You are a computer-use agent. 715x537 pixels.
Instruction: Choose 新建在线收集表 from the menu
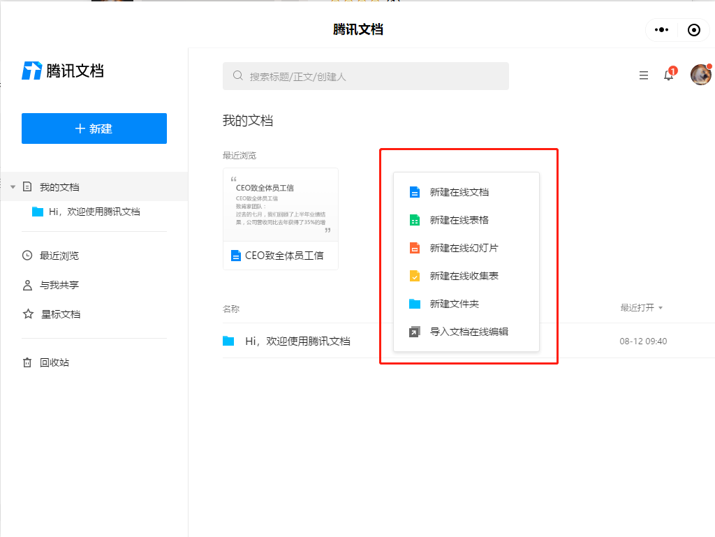[x=466, y=276]
